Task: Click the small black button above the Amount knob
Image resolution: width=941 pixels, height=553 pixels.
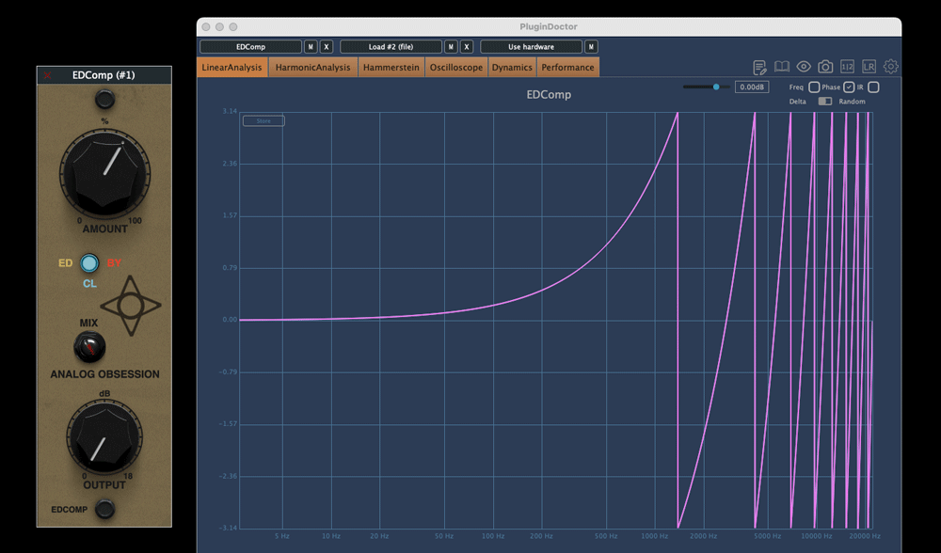Action: point(105,99)
